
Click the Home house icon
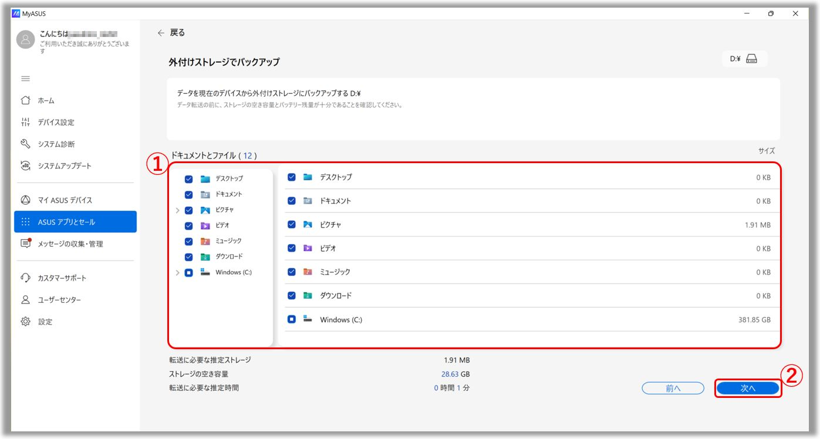point(25,100)
